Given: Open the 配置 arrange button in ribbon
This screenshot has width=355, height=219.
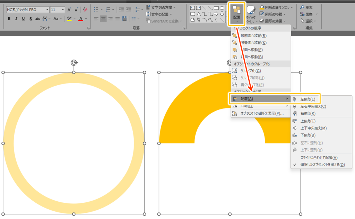Looking at the screenshot, I should pos(237,14).
